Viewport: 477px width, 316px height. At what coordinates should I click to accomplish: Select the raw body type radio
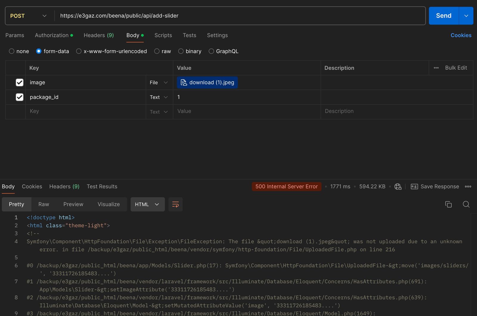(x=157, y=51)
